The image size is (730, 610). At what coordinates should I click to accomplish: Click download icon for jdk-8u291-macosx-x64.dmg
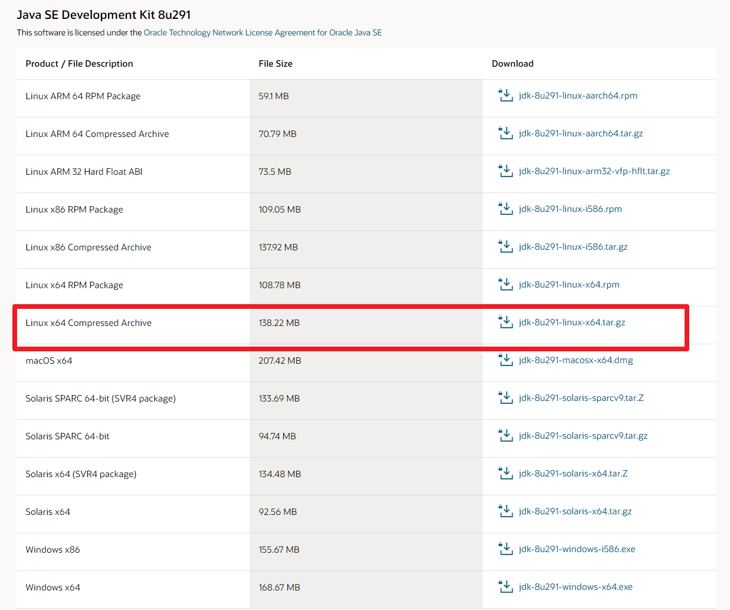tap(506, 360)
